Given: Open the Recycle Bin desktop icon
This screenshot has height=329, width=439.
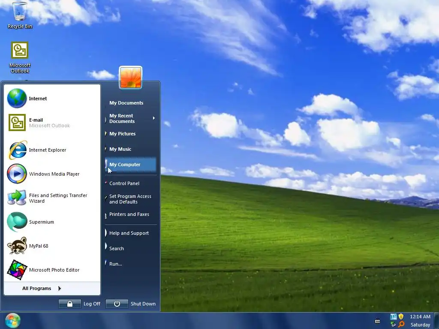Looking at the screenshot, I should pyautogui.click(x=20, y=15).
